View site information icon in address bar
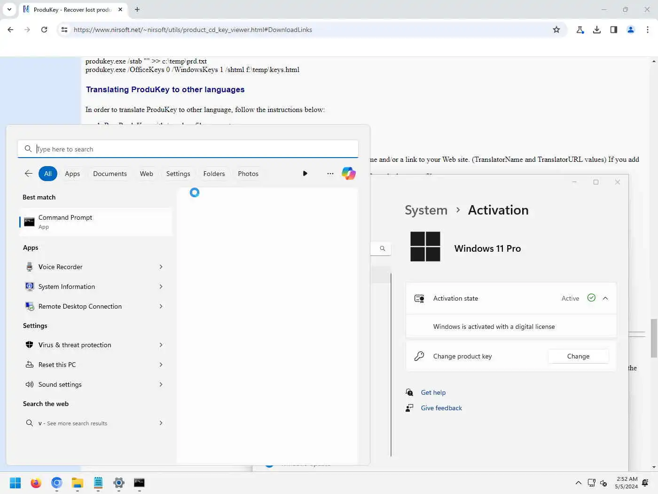 click(64, 30)
